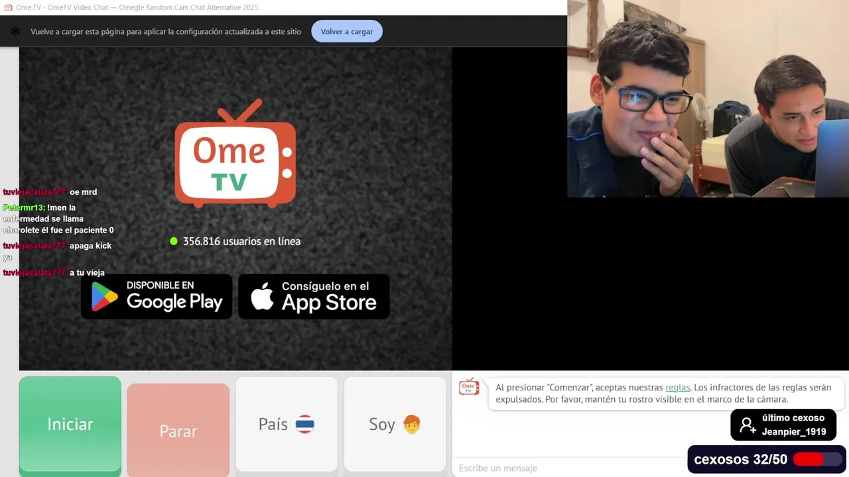Click the green online status dot

point(174,241)
